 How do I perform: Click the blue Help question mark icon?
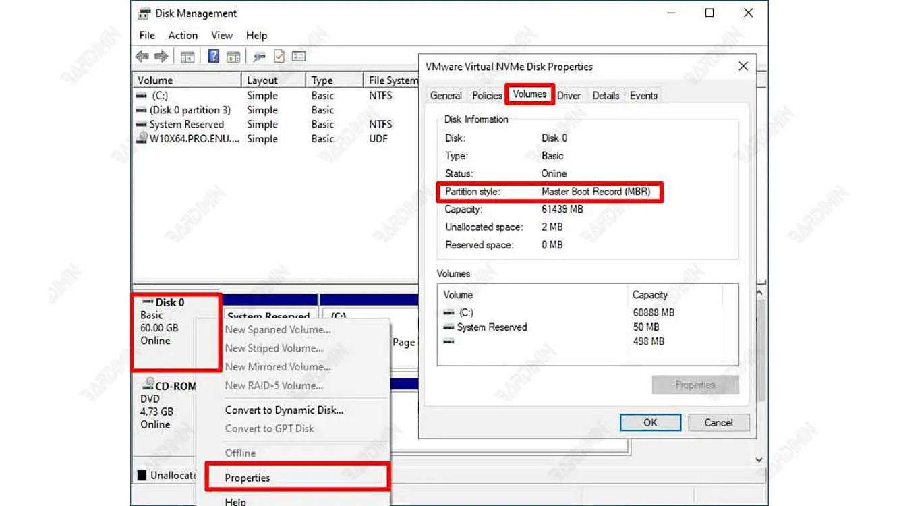pos(213,57)
